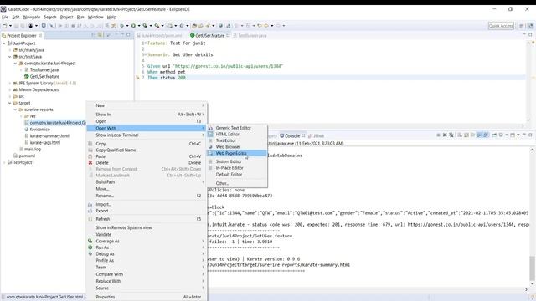
Task: Choose Web Browser from Open With submenu
Action: pyautogui.click(x=237, y=147)
